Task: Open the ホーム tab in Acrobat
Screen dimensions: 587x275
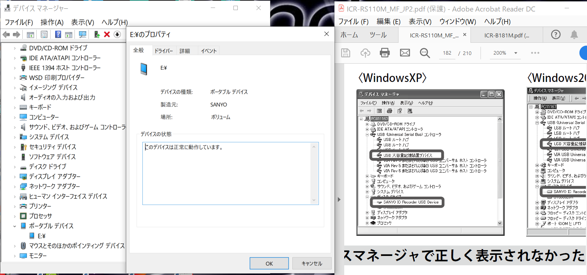Action: pyautogui.click(x=349, y=35)
